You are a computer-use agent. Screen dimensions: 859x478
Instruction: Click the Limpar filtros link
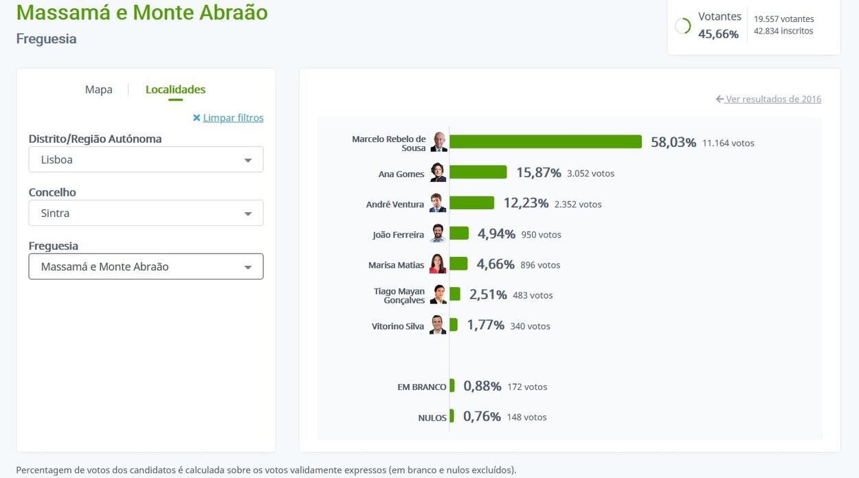coord(233,118)
